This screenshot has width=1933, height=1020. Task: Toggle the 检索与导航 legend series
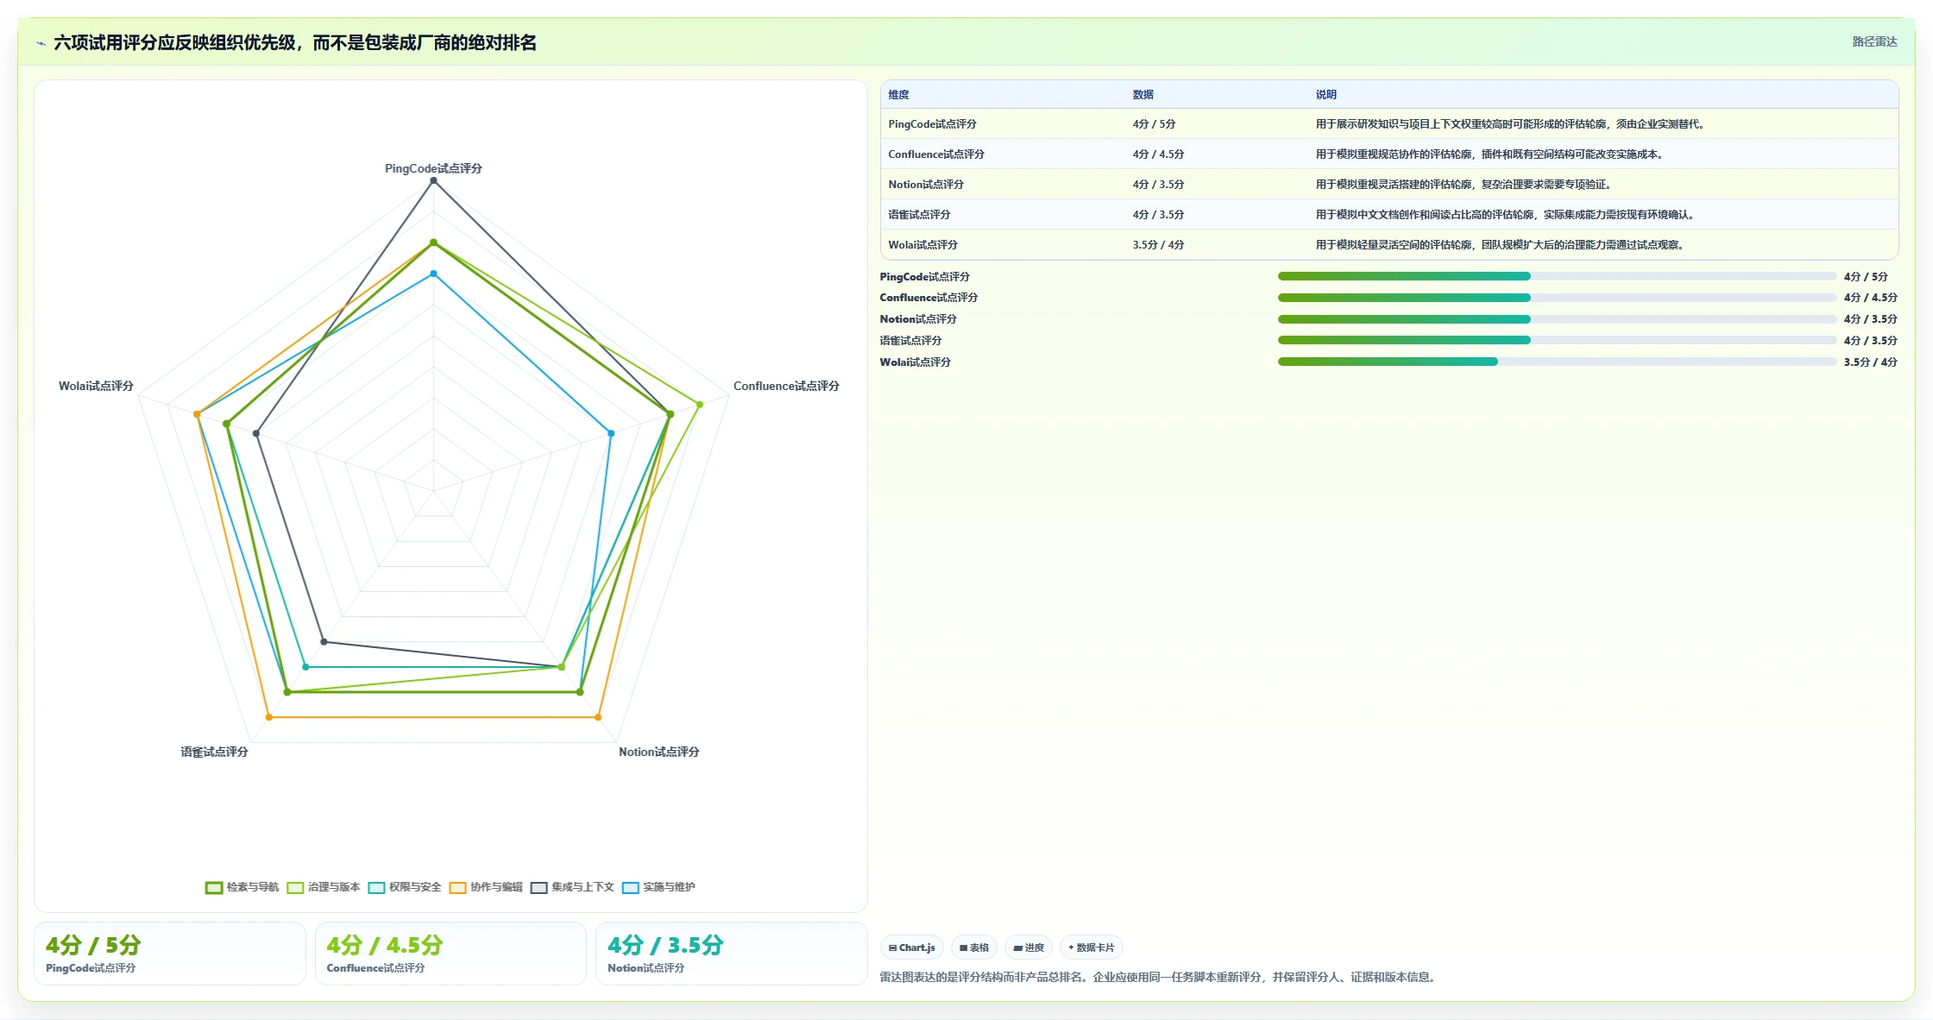point(242,887)
